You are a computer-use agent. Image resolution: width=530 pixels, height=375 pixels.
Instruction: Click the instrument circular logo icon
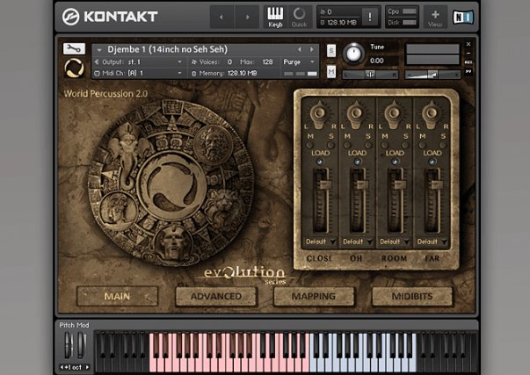click(x=74, y=68)
